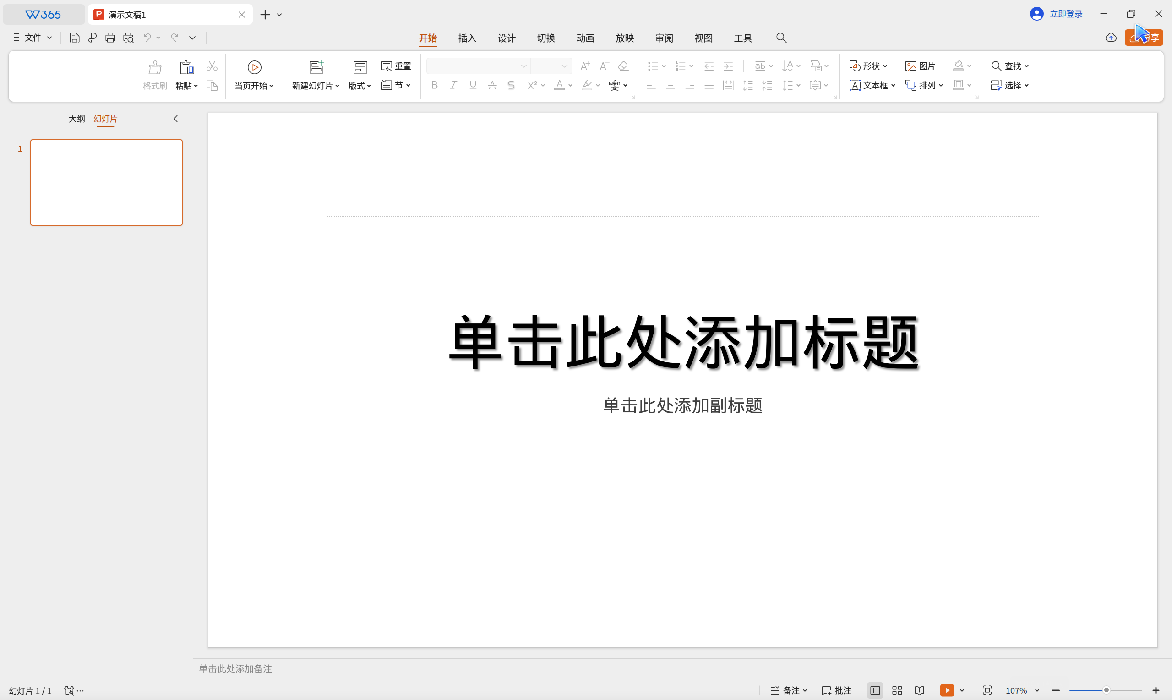The height and width of the screenshot is (700, 1172).
Task: Adjust the zoom slider handle
Action: pyautogui.click(x=1106, y=690)
